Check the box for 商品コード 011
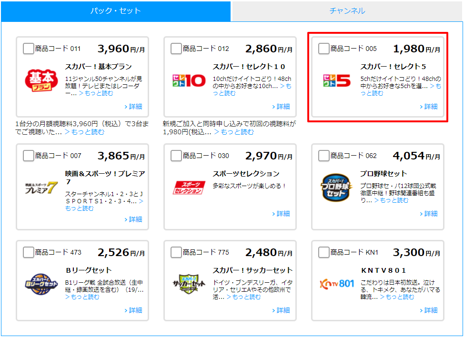 point(29,49)
